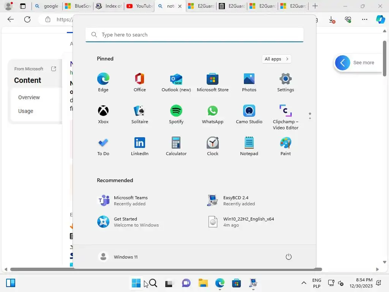The height and width of the screenshot is (292, 389).
Task: Switch to the BlueScreen browser tab
Action: click(77, 6)
